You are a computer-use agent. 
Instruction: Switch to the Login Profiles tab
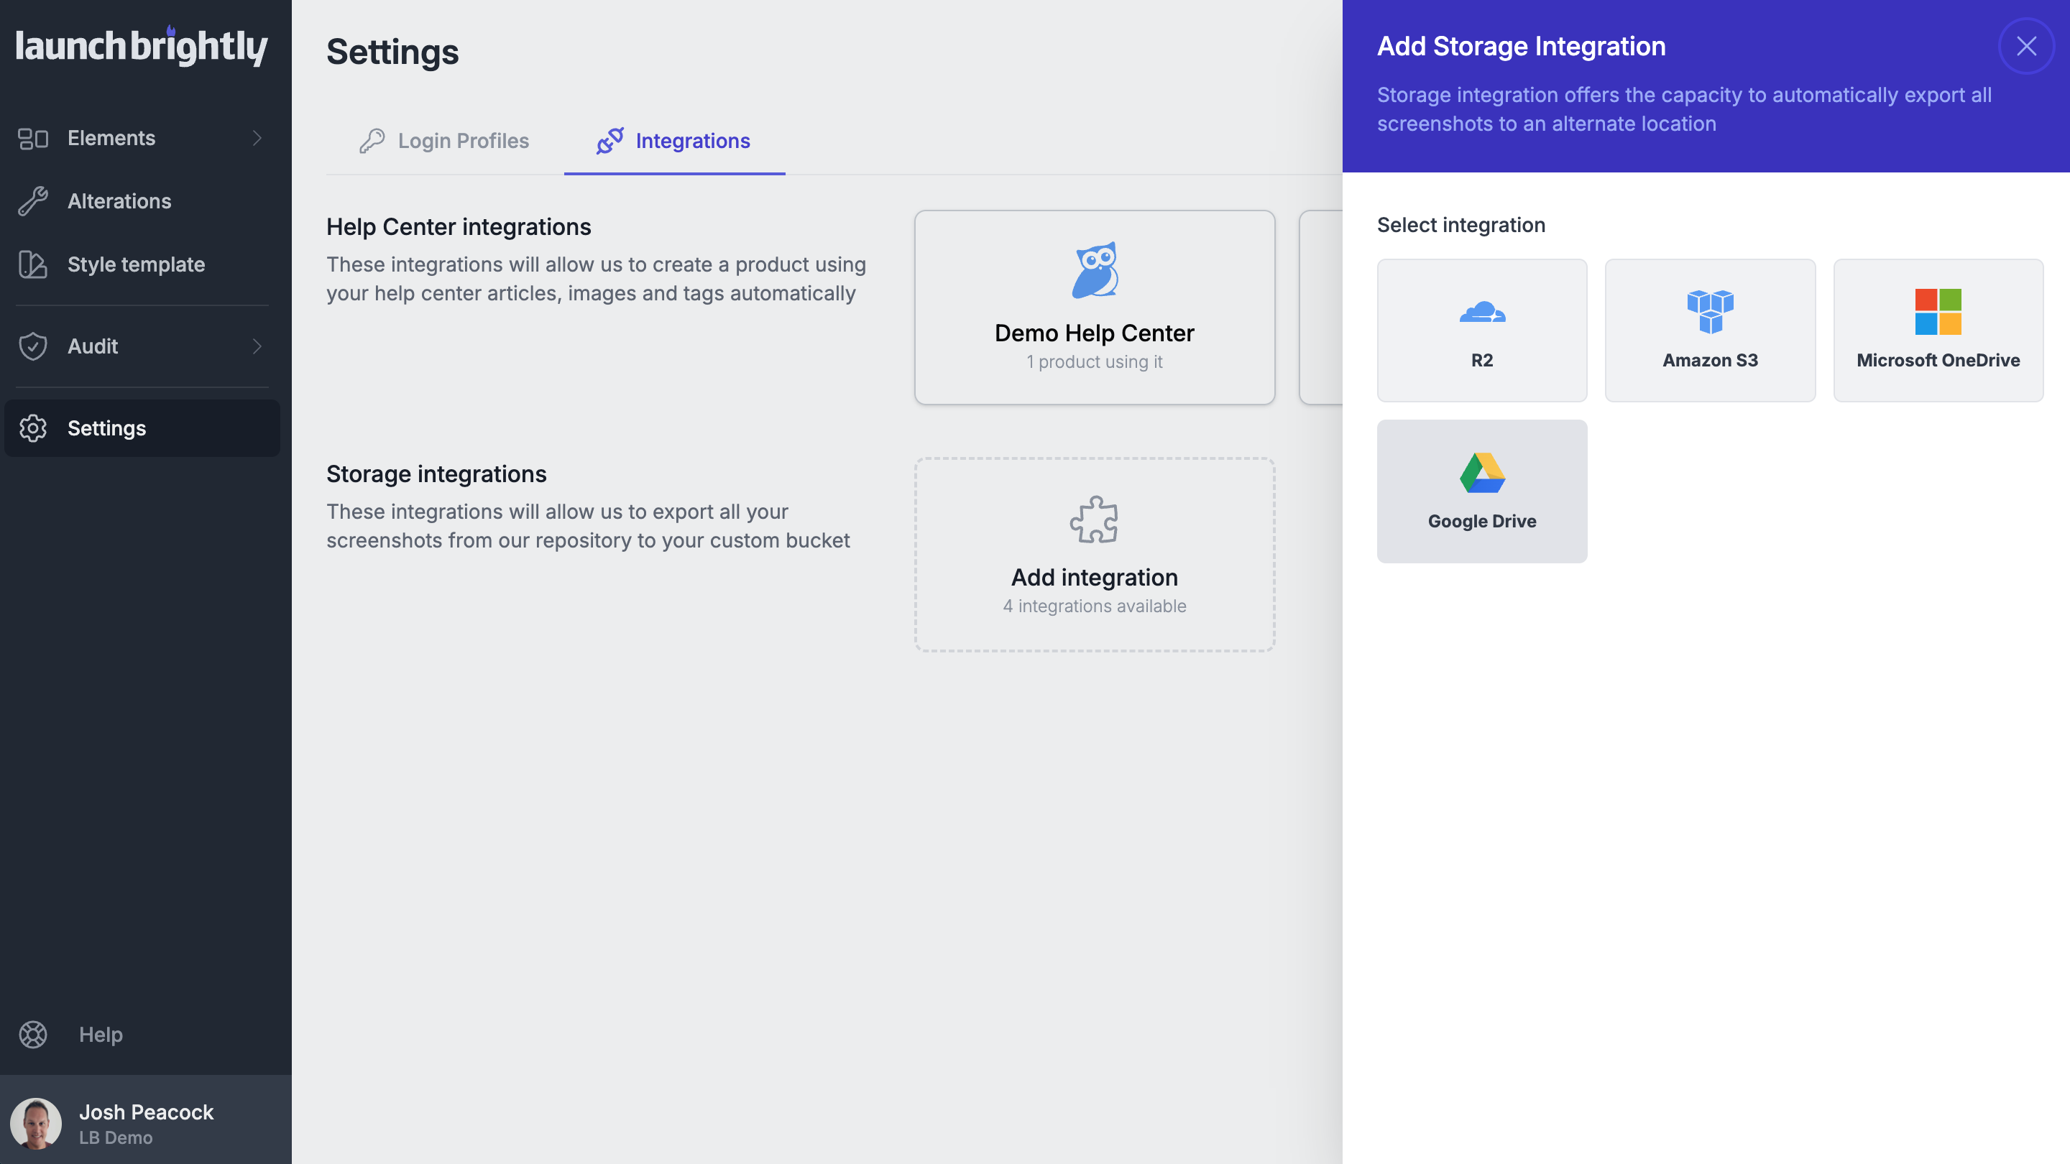point(444,141)
